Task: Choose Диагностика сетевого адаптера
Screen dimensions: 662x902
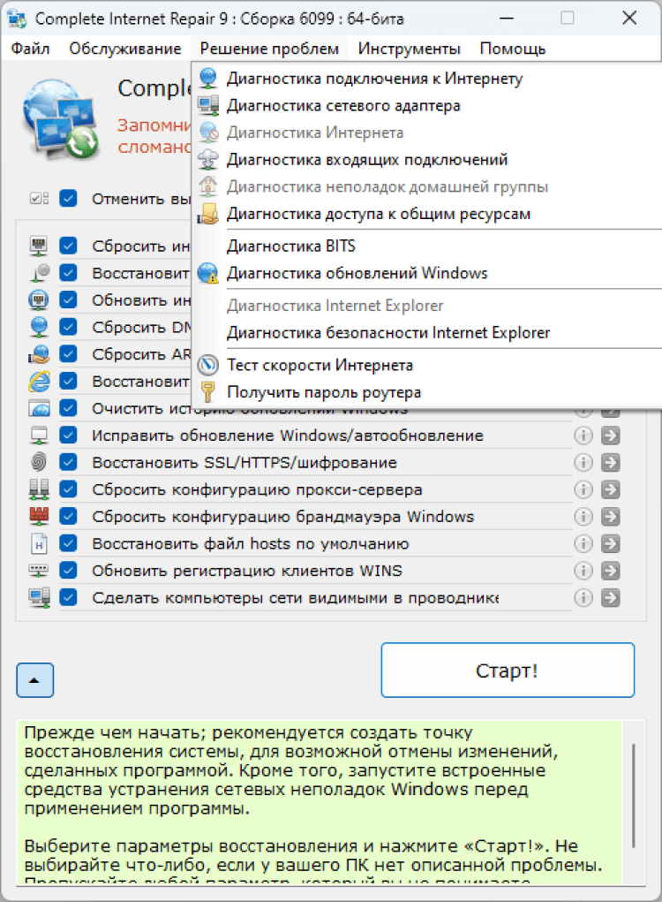Action: (x=427, y=105)
